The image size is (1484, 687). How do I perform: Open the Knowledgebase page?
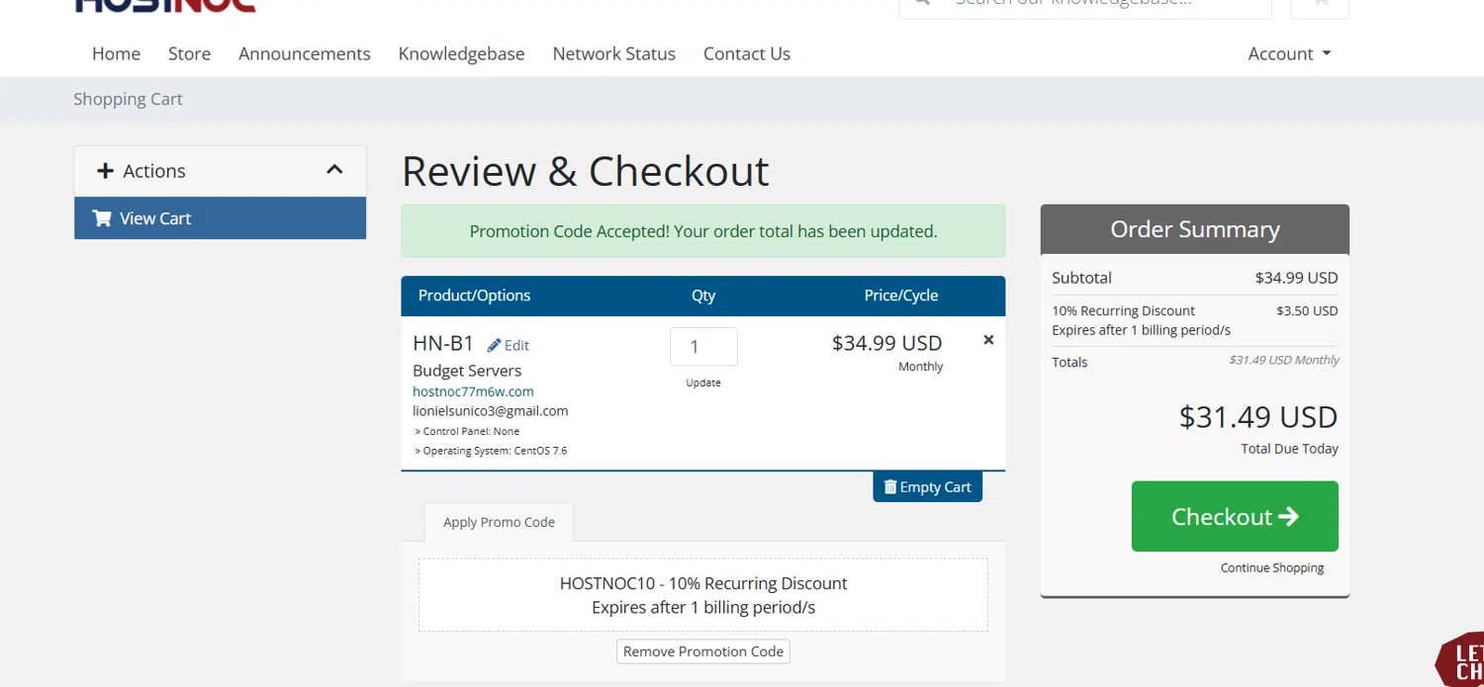coord(461,53)
